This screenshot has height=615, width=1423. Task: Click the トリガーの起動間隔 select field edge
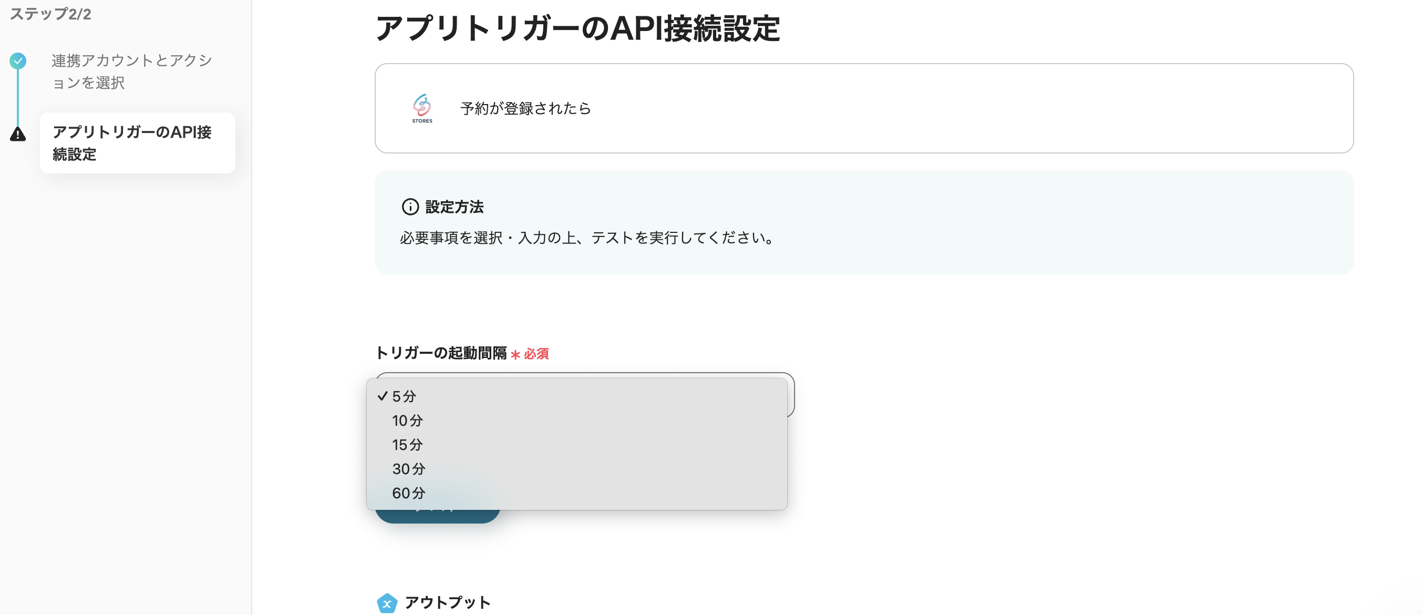[791, 395]
